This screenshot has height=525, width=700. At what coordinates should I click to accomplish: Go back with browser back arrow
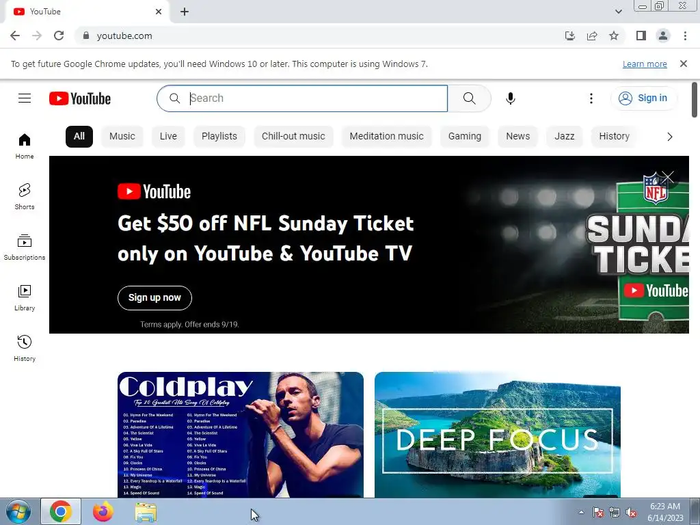tap(15, 36)
